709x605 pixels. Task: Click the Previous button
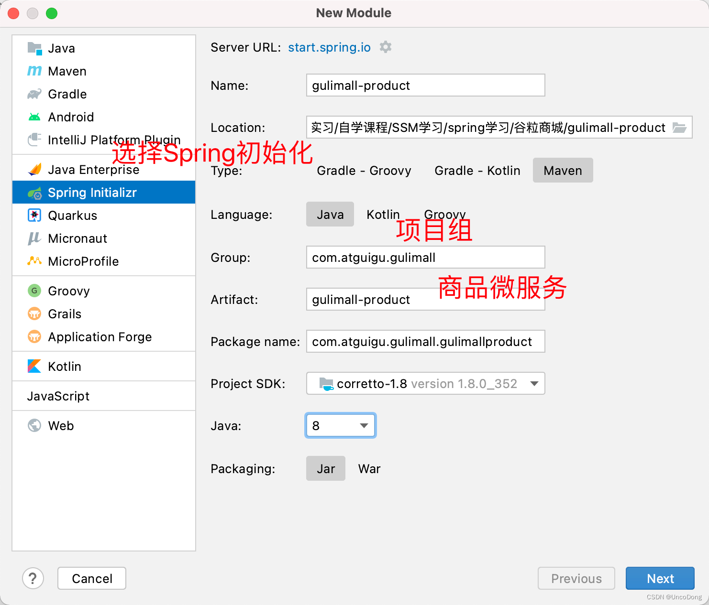pos(576,578)
